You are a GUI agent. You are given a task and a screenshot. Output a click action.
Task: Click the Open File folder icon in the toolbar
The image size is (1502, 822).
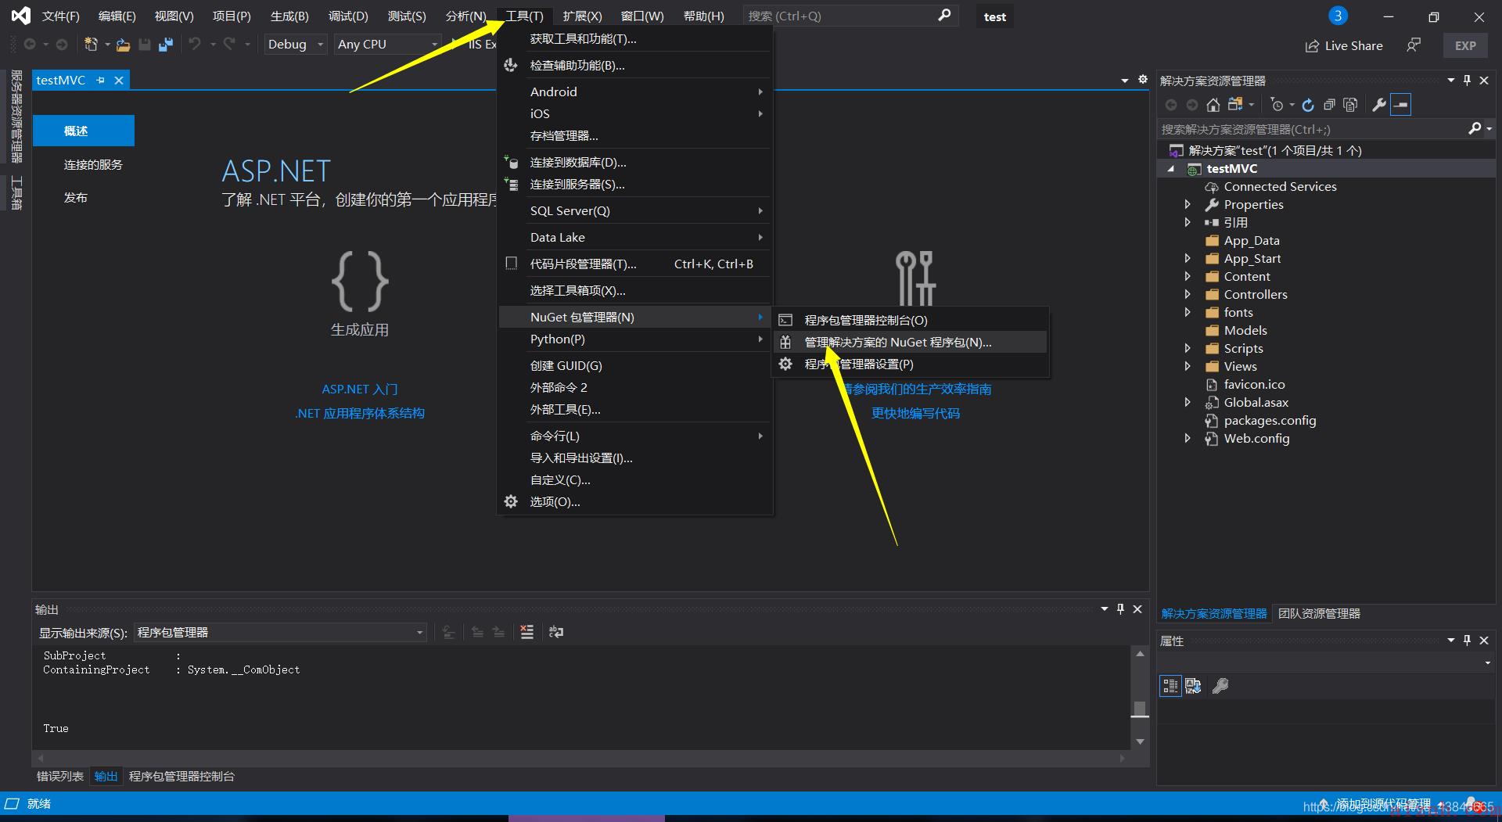pyautogui.click(x=123, y=45)
